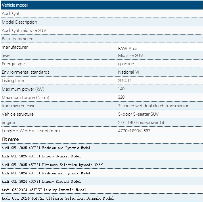Select the 'gasoline' value
The image size is (203, 202).
click(x=126, y=64)
